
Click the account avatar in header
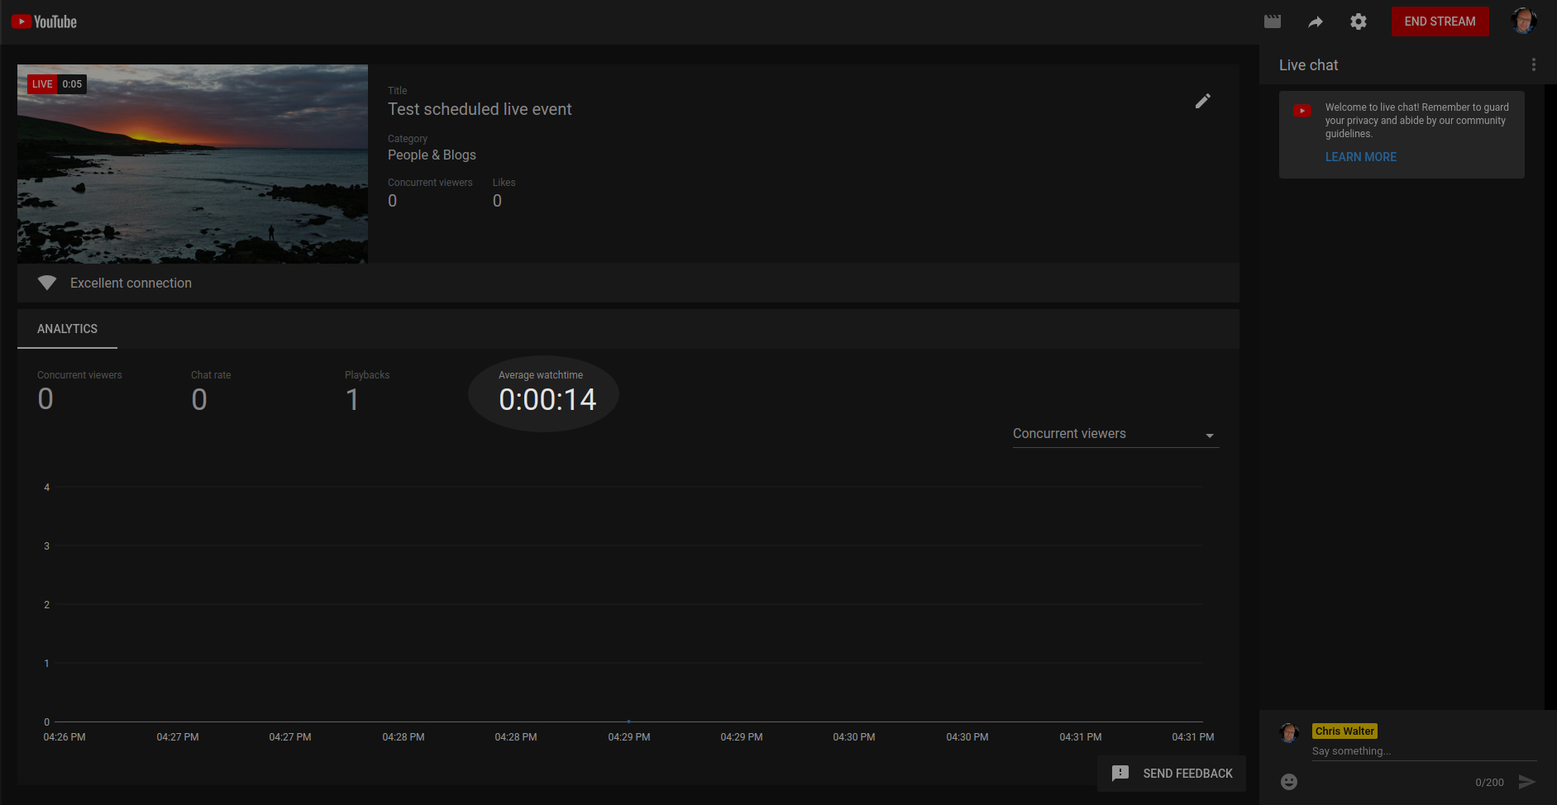1523,21
